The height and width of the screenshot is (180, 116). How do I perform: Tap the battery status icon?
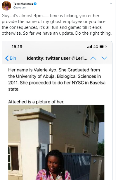point(103,47)
